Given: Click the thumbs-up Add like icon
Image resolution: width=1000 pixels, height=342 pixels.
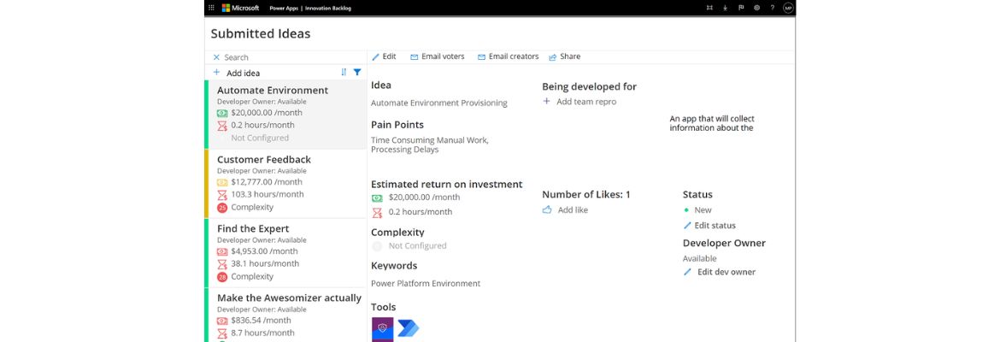Looking at the screenshot, I should pos(547,209).
